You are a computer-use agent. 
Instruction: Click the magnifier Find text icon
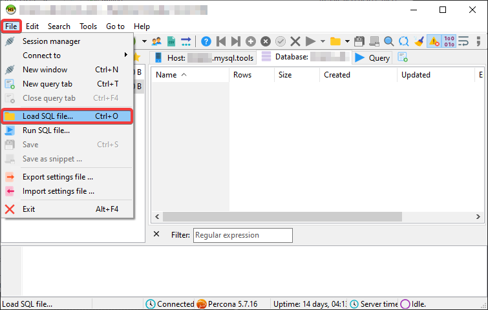click(389, 41)
